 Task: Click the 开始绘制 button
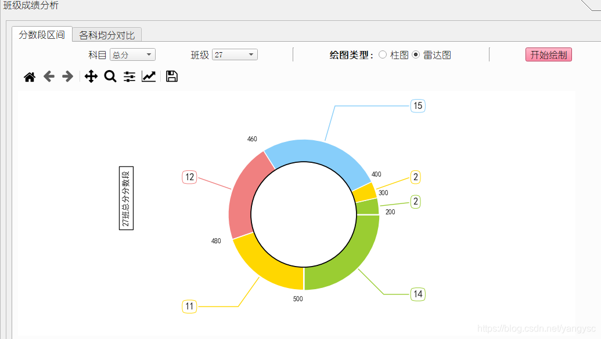tap(549, 54)
